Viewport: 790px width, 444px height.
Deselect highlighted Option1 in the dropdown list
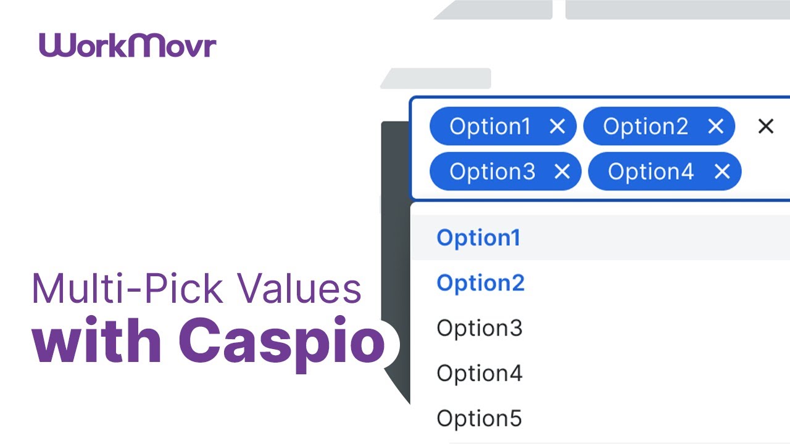pyautogui.click(x=601, y=237)
